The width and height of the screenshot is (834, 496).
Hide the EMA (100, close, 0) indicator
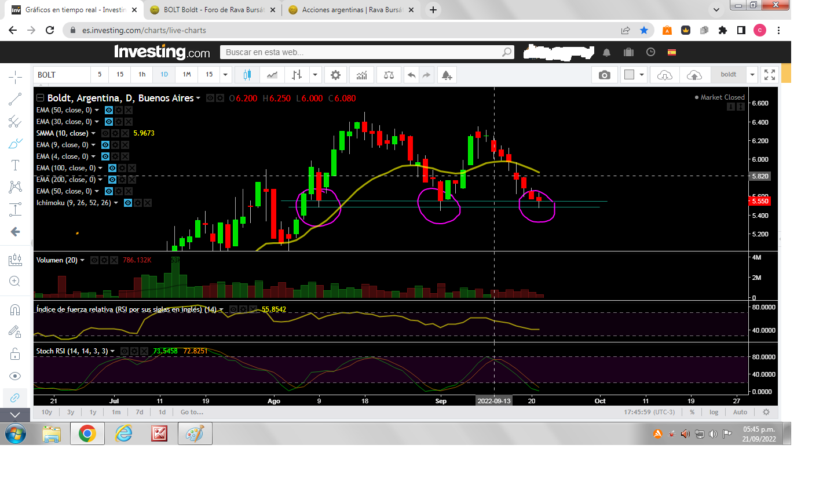(x=112, y=168)
